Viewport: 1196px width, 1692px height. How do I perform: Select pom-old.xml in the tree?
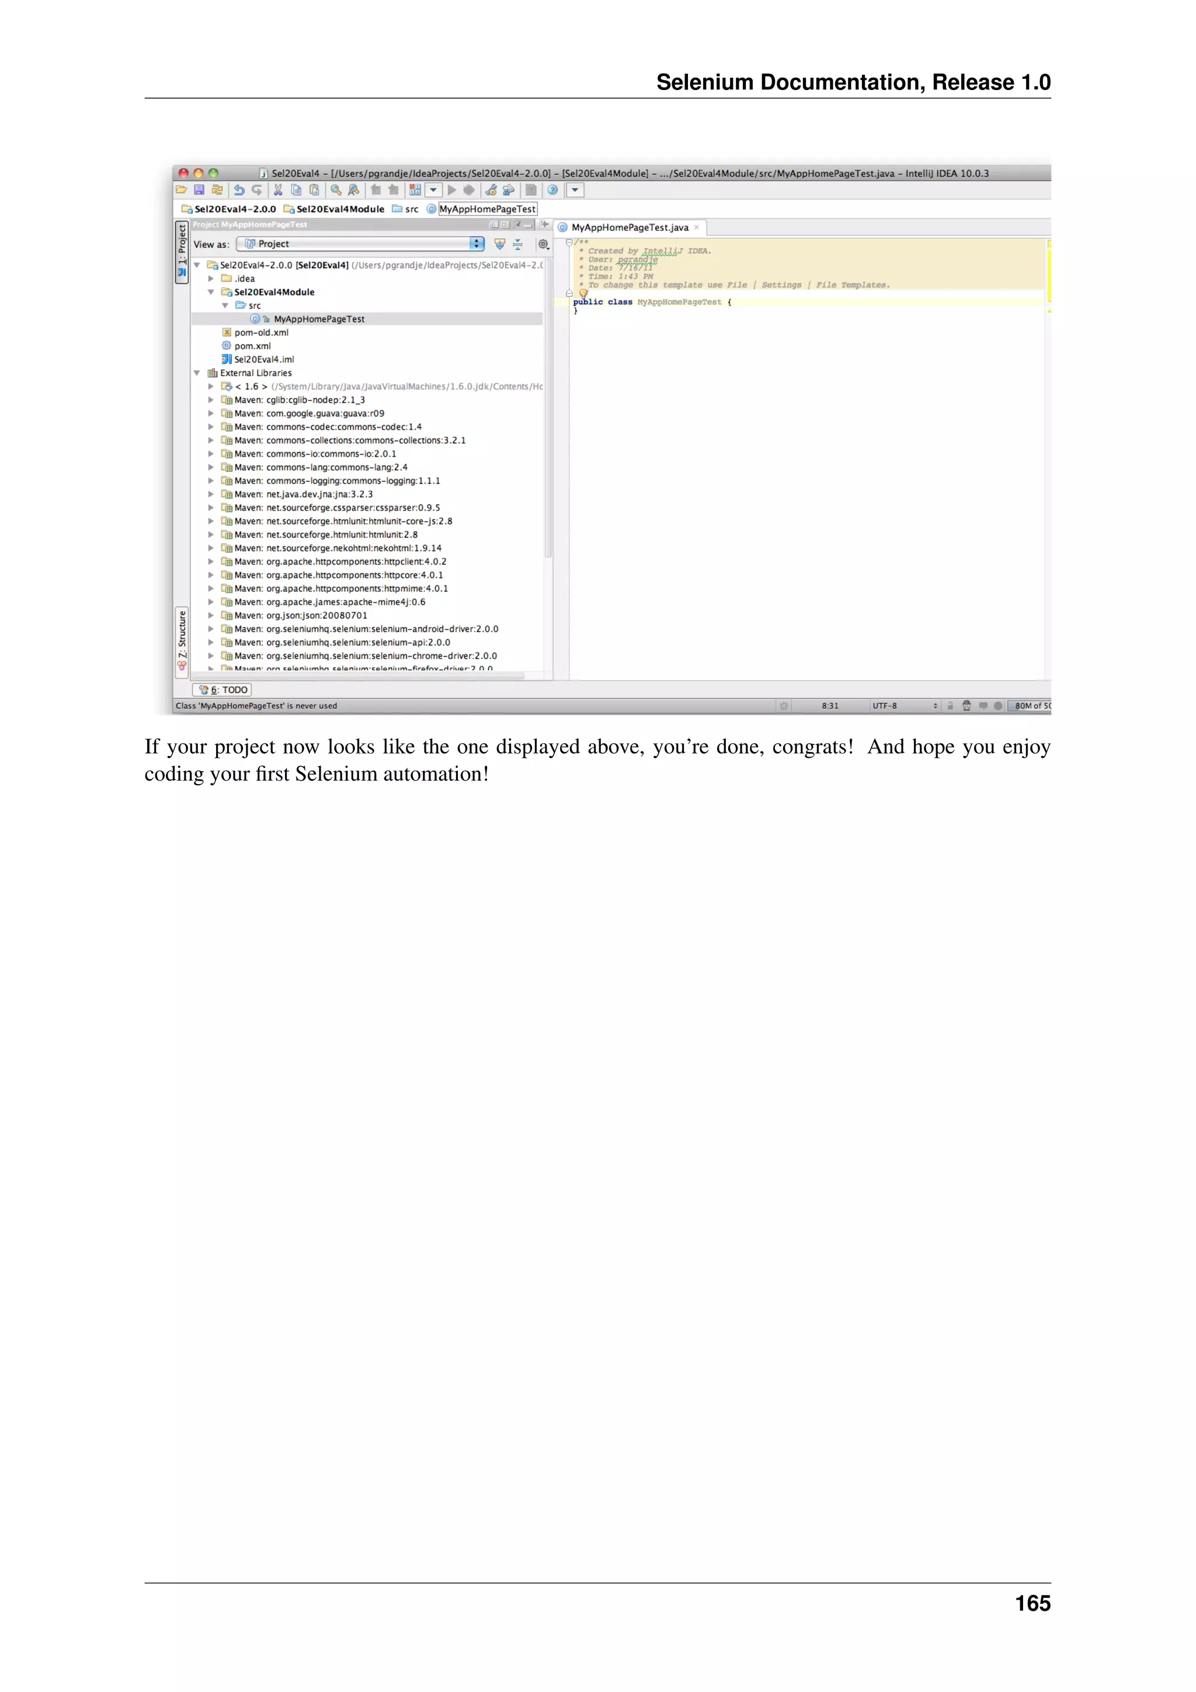[256, 332]
